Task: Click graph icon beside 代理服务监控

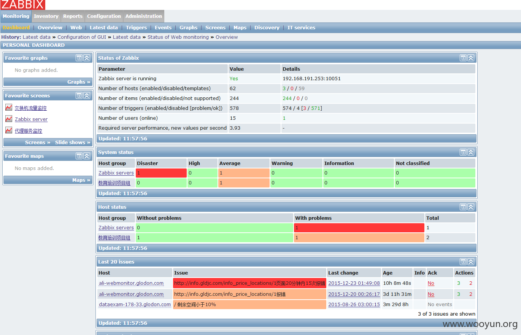Action: (x=9, y=130)
